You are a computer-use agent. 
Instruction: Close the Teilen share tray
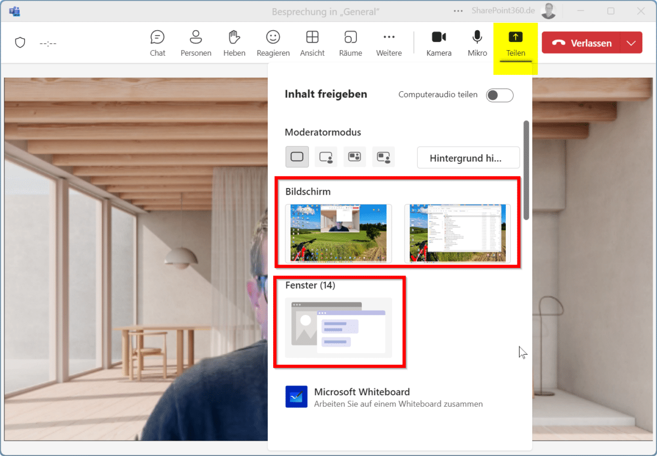pos(516,43)
